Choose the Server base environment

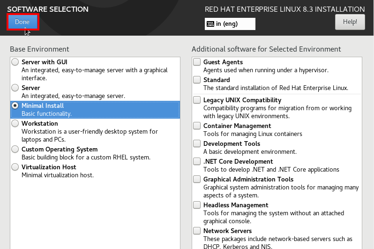[x=15, y=88]
